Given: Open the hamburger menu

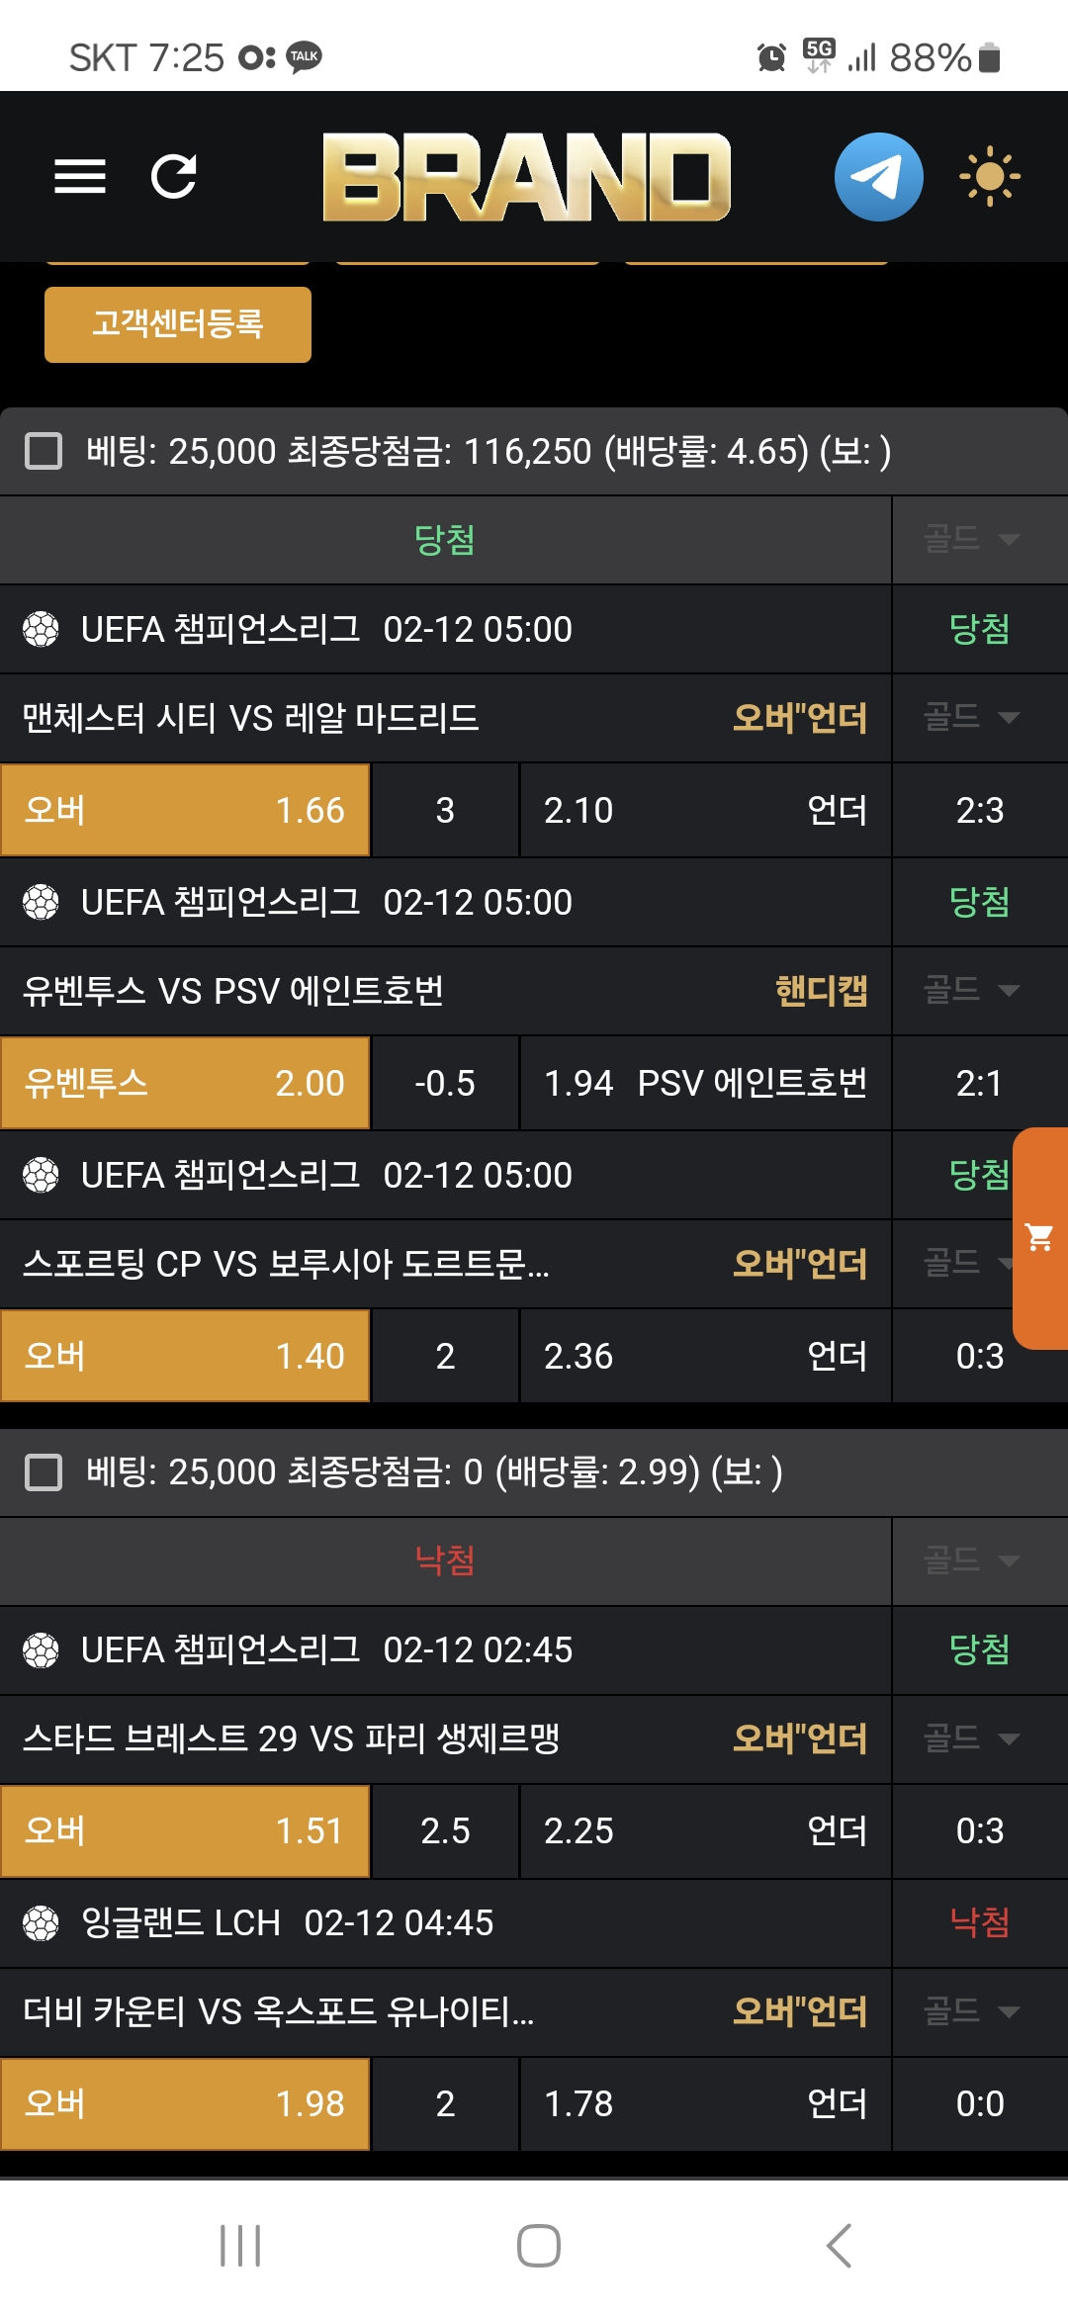Looking at the screenshot, I should [x=80, y=177].
